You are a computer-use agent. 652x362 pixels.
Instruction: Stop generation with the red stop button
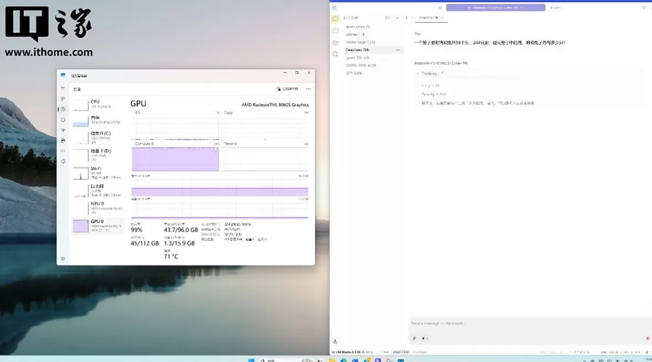click(647, 338)
